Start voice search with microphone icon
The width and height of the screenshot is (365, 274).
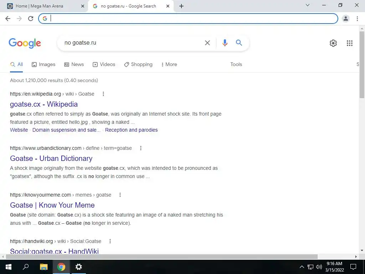[x=225, y=43]
